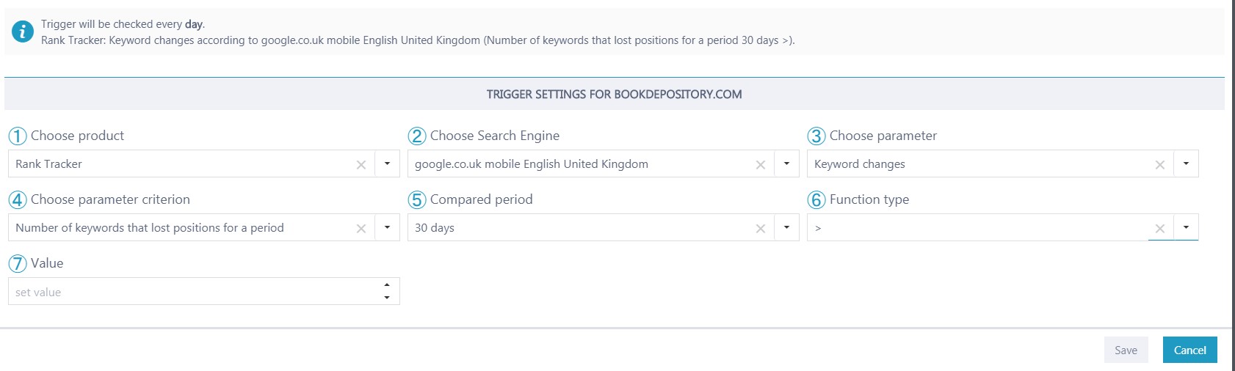Decrease value with the down arrow
The image size is (1235, 371).
point(387,297)
